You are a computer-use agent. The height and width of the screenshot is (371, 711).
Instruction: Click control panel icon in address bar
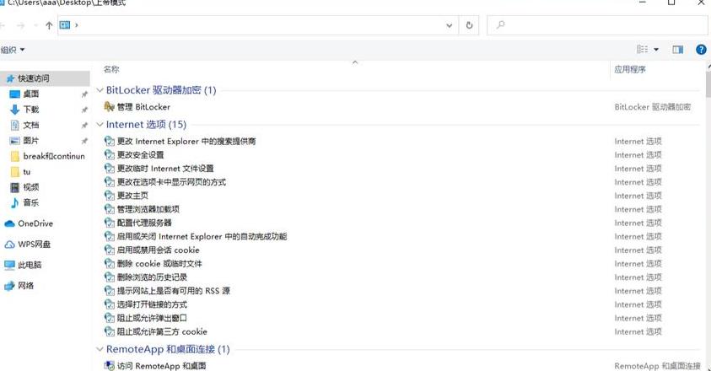65,25
